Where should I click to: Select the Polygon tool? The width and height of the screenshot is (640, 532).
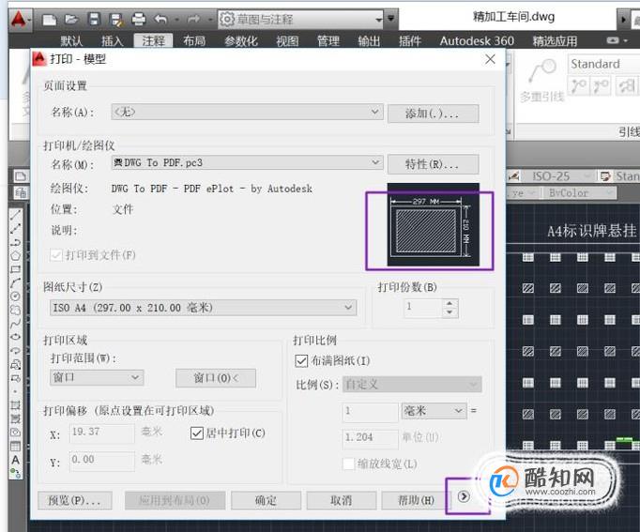click(15, 256)
